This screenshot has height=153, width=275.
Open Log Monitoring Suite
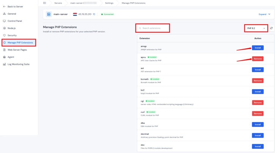click(x=19, y=64)
